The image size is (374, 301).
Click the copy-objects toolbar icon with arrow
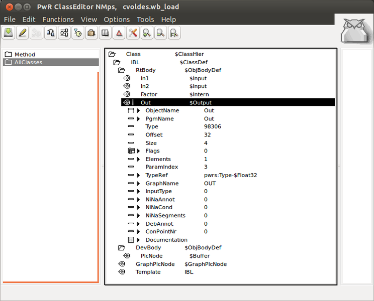coord(50,33)
